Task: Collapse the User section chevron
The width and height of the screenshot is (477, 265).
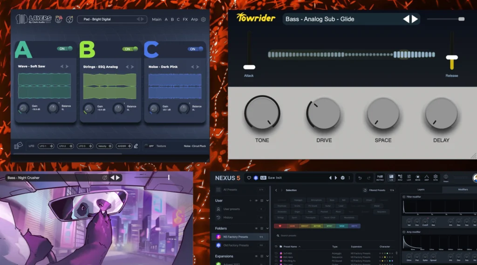Action: (267, 201)
